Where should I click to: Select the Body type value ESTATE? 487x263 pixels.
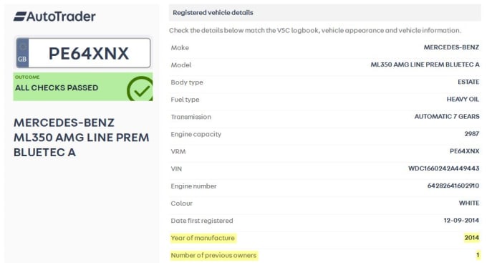tap(468, 82)
